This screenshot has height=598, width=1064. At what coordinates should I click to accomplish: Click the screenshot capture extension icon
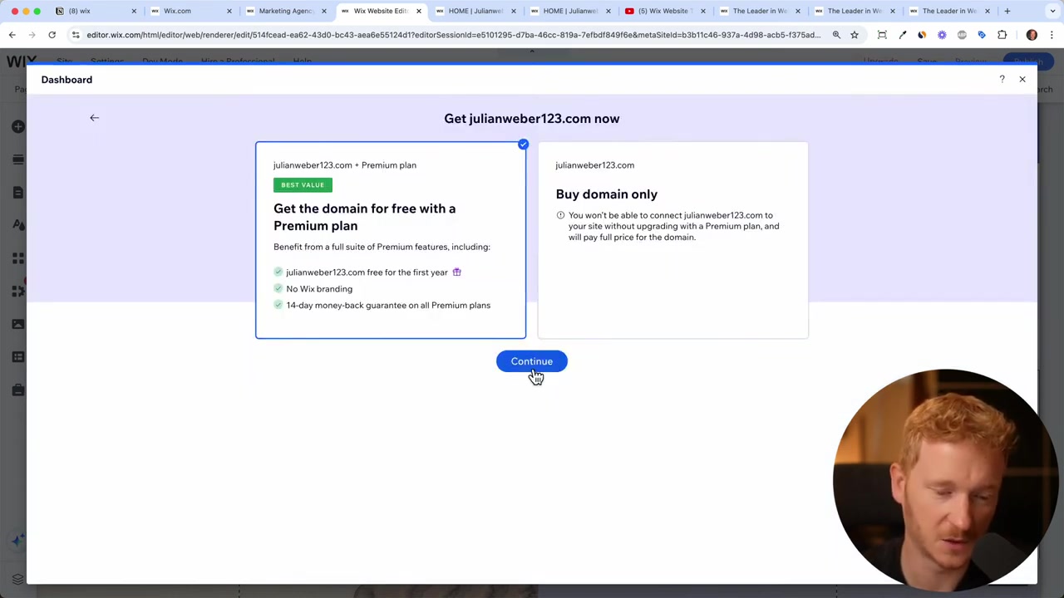[x=882, y=35]
